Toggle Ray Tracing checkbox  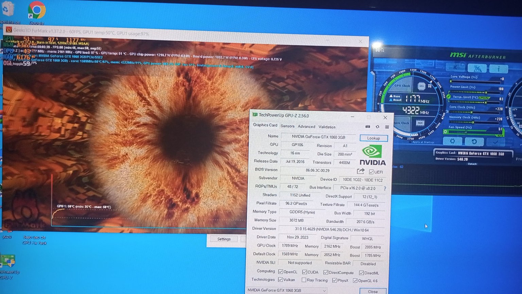(303, 280)
